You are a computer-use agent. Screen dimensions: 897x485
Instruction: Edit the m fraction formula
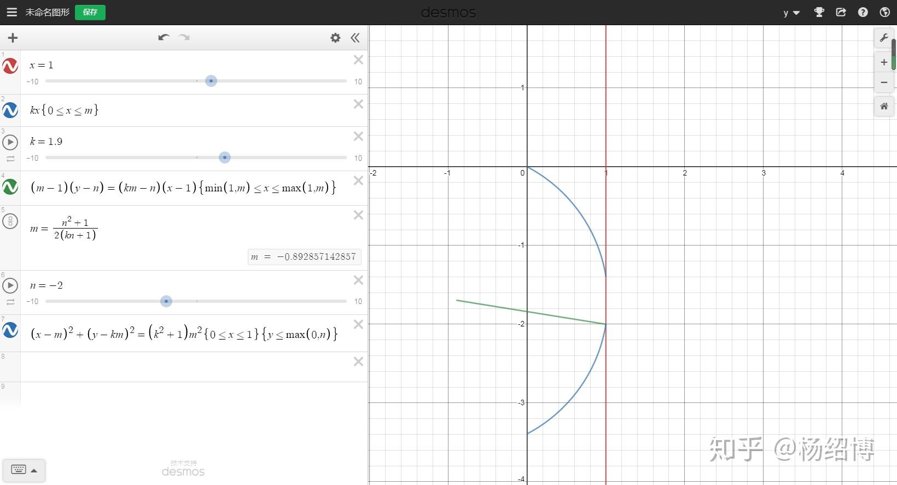coord(63,229)
